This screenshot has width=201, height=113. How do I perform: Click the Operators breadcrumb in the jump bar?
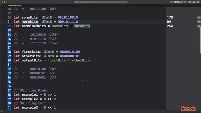(x=16, y=6)
